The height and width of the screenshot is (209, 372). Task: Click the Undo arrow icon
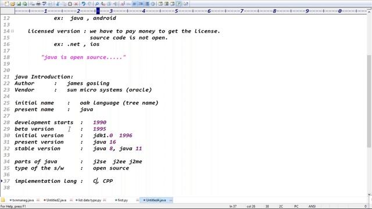tap(83, 4)
